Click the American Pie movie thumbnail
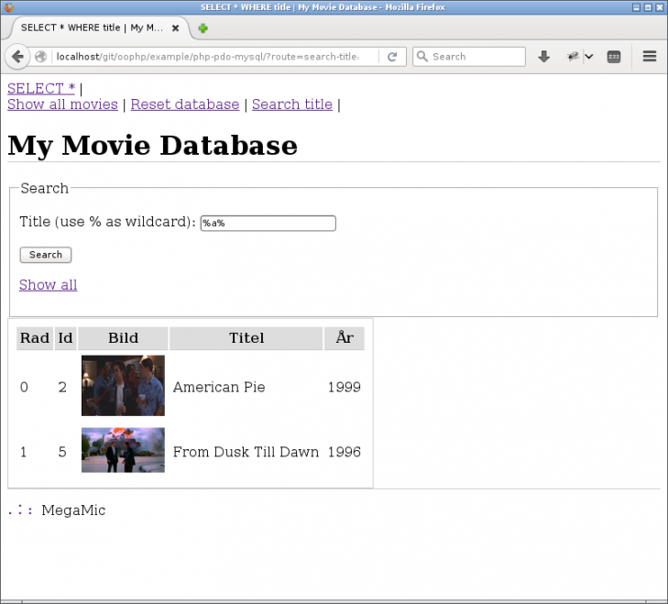This screenshot has width=668, height=604. click(x=123, y=385)
